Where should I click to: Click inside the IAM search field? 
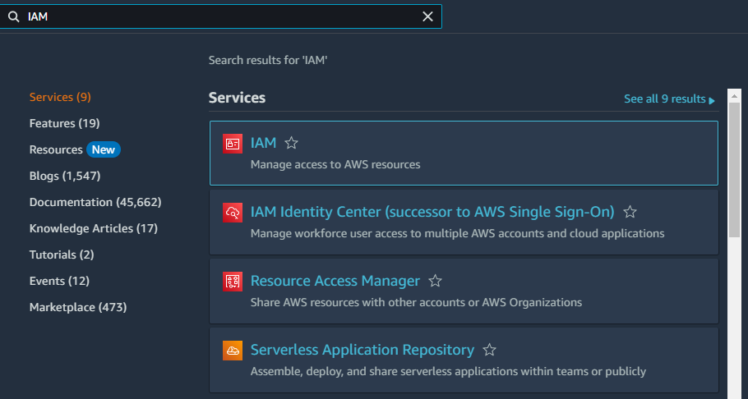222,16
